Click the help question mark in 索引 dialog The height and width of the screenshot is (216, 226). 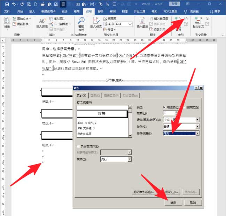point(196,88)
